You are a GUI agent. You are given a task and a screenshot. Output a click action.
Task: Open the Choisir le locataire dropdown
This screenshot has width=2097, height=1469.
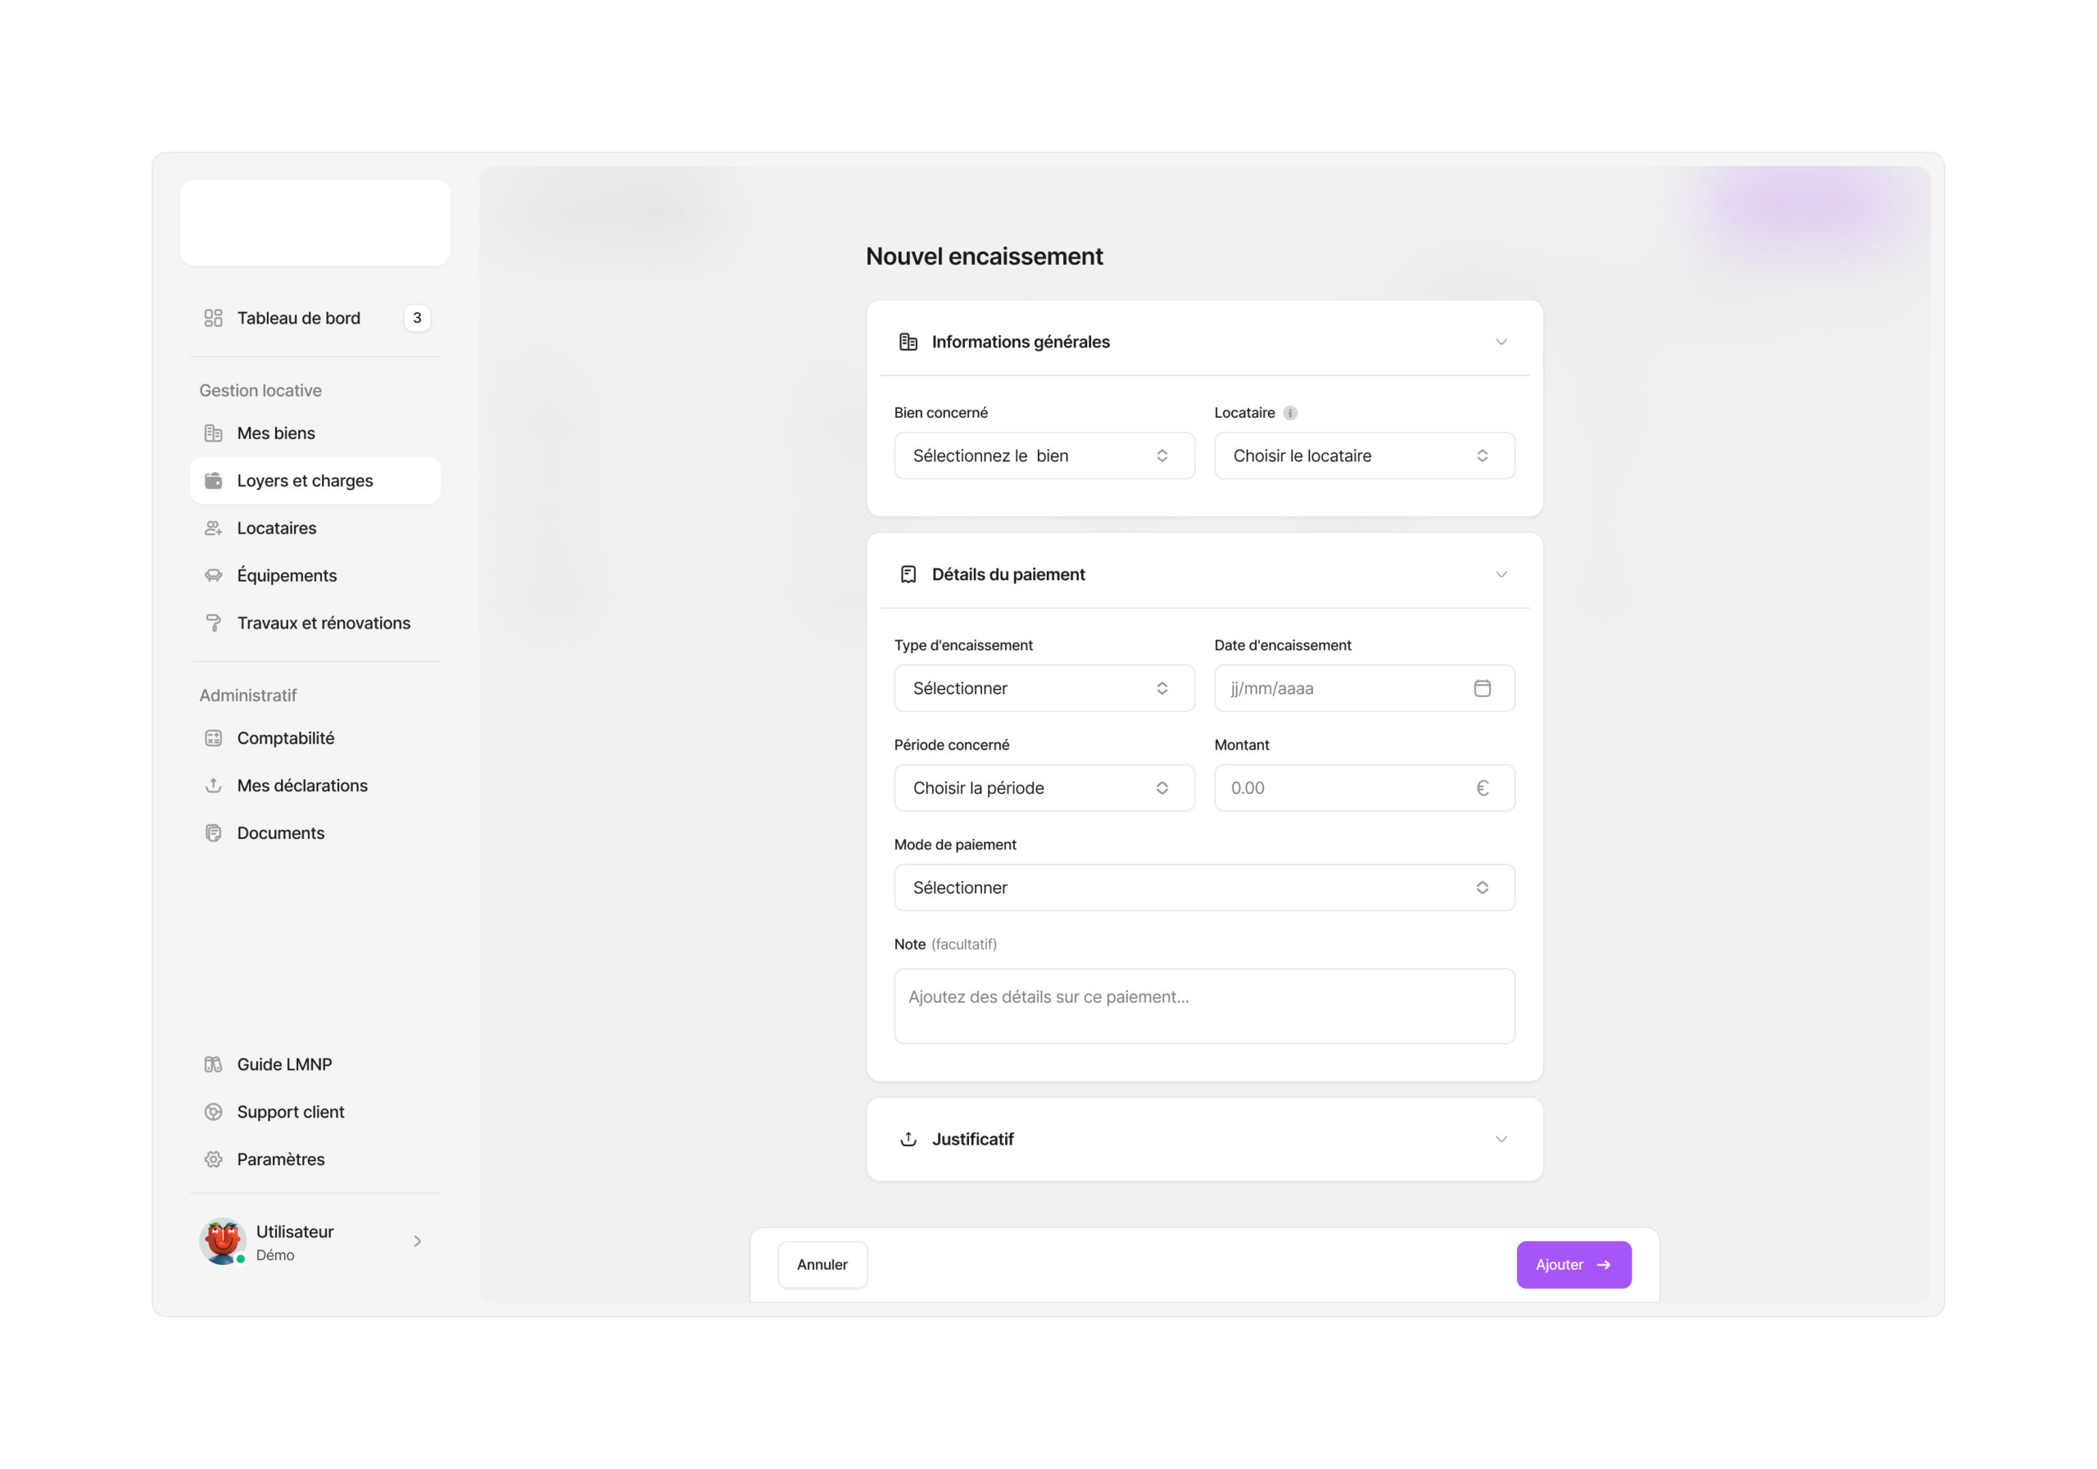click(1364, 456)
